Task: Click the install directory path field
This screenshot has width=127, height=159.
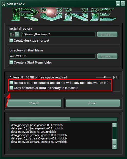Action: (58, 34)
